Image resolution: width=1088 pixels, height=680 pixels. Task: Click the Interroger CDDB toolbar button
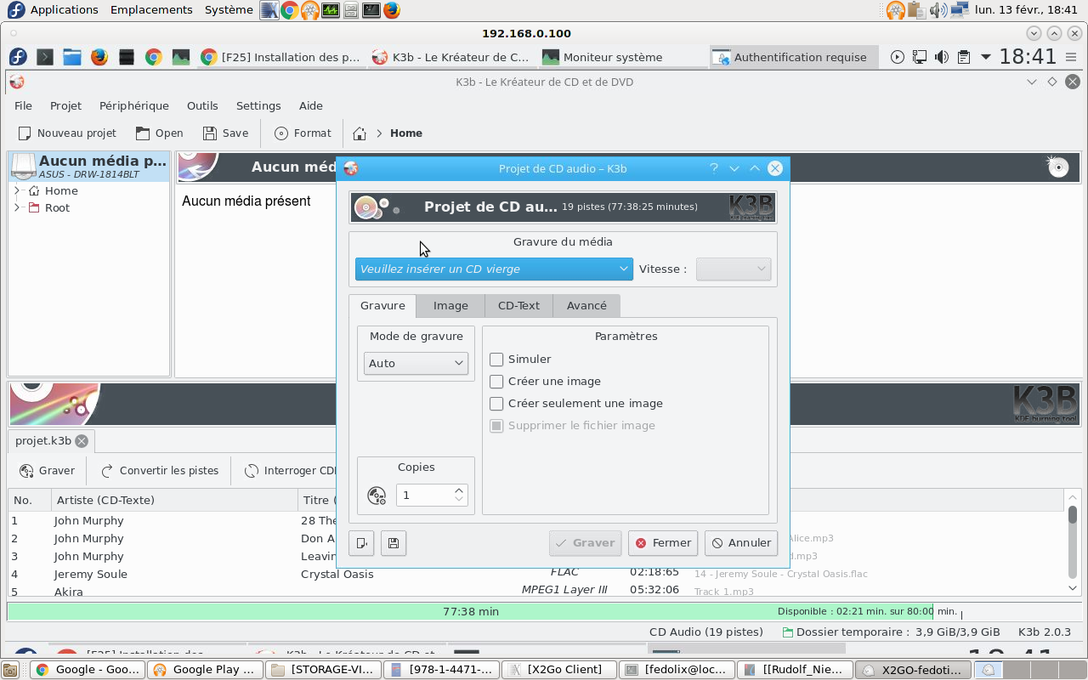[x=289, y=470]
